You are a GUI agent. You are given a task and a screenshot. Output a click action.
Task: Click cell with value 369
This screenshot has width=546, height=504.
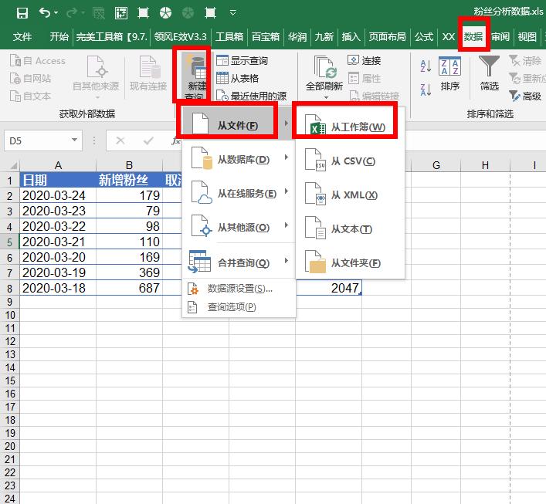pos(129,272)
